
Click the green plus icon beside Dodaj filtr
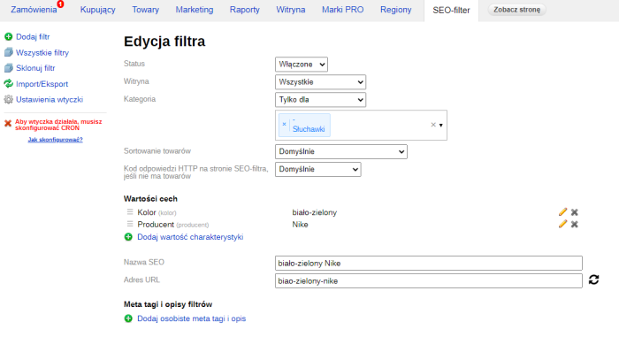8,37
